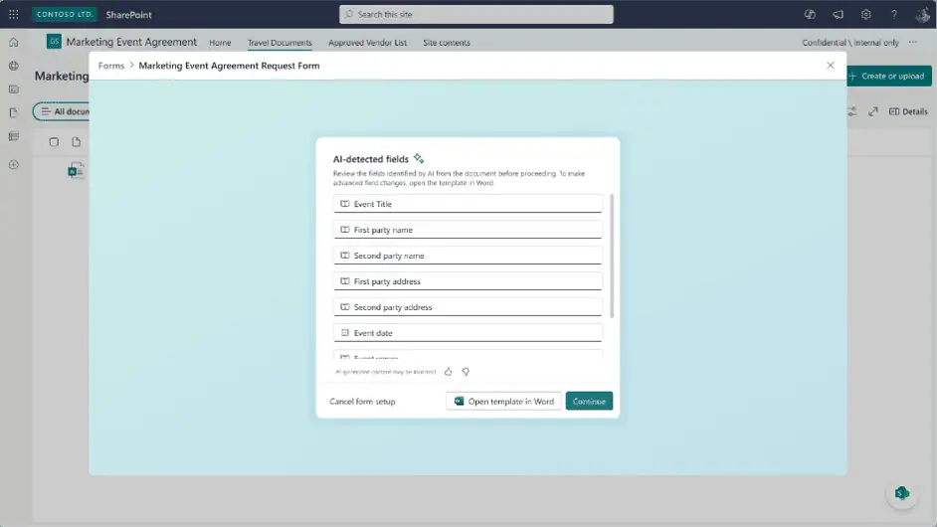Toggle the select-all items circle in the list header
This screenshot has height=527, width=937.
pyautogui.click(x=54, y=142)
